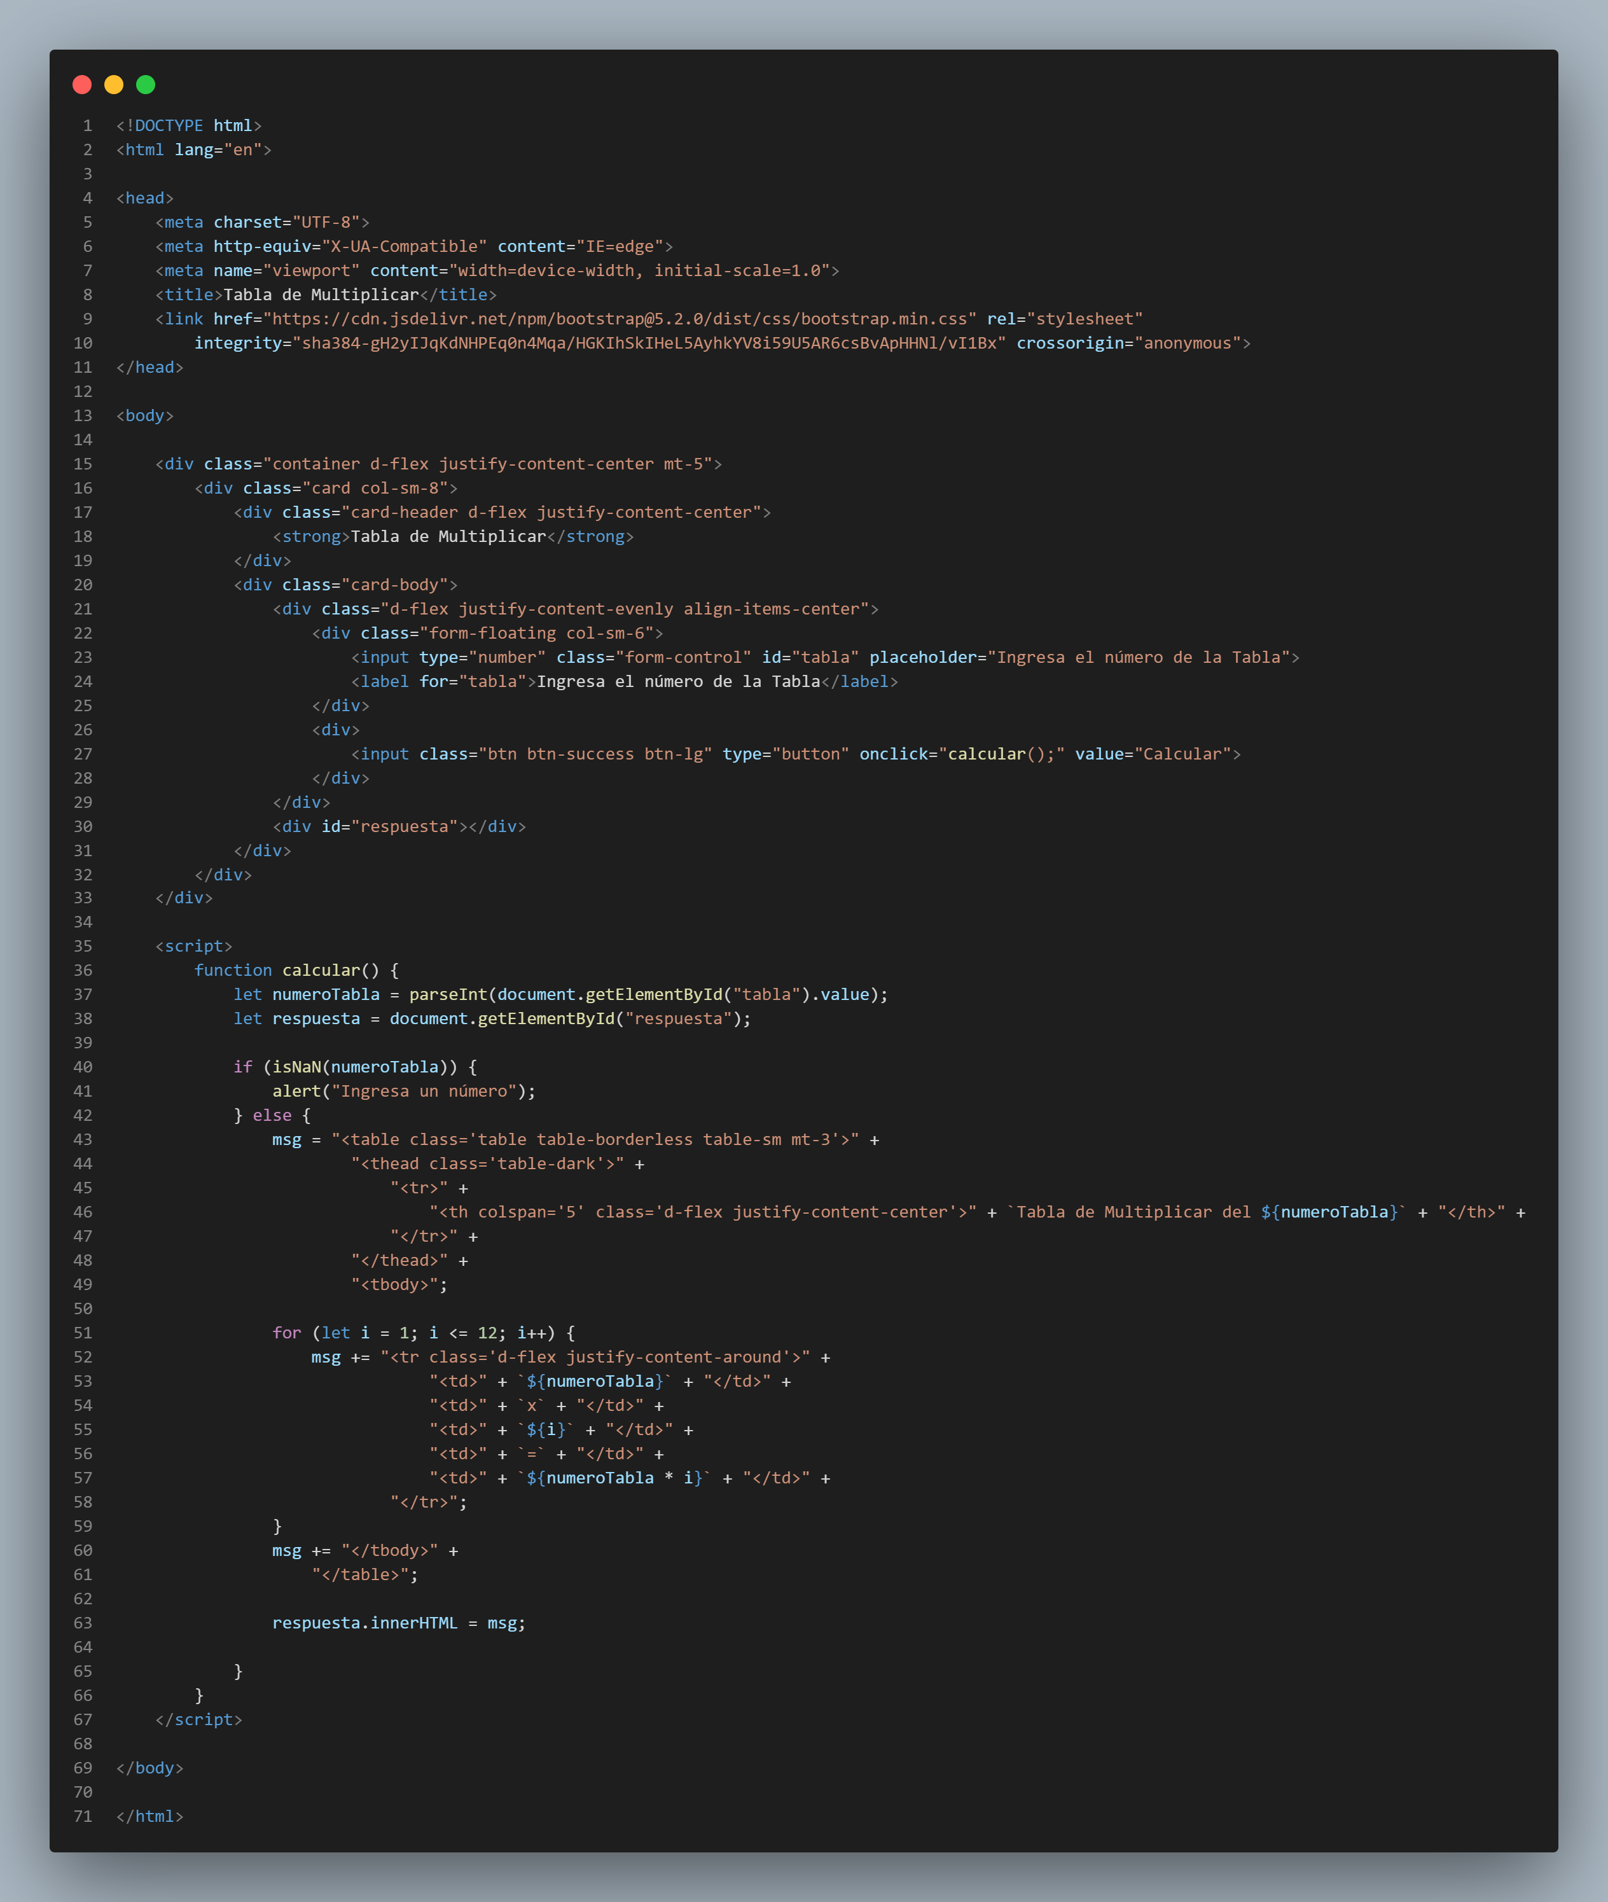Click respuesta.innerHTML assignment
This screenshot has height=1902, width=1608.
point(399,1623)
